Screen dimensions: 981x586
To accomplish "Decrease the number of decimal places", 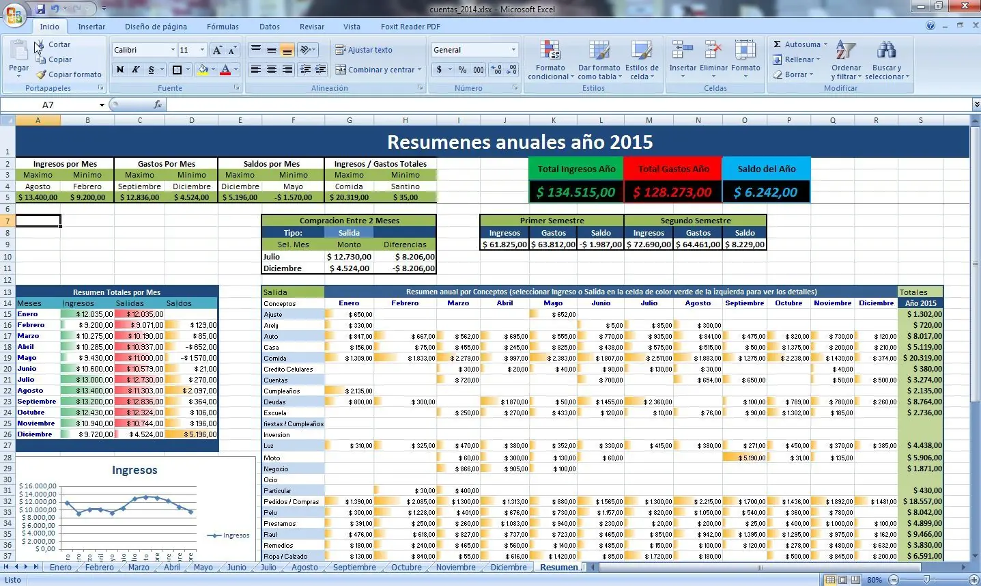I will [512, 70].
